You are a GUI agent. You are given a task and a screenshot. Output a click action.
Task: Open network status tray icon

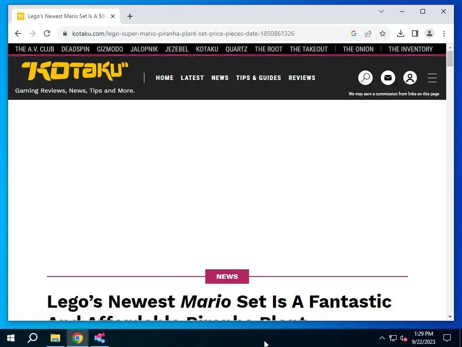click(x=393, y=338)
